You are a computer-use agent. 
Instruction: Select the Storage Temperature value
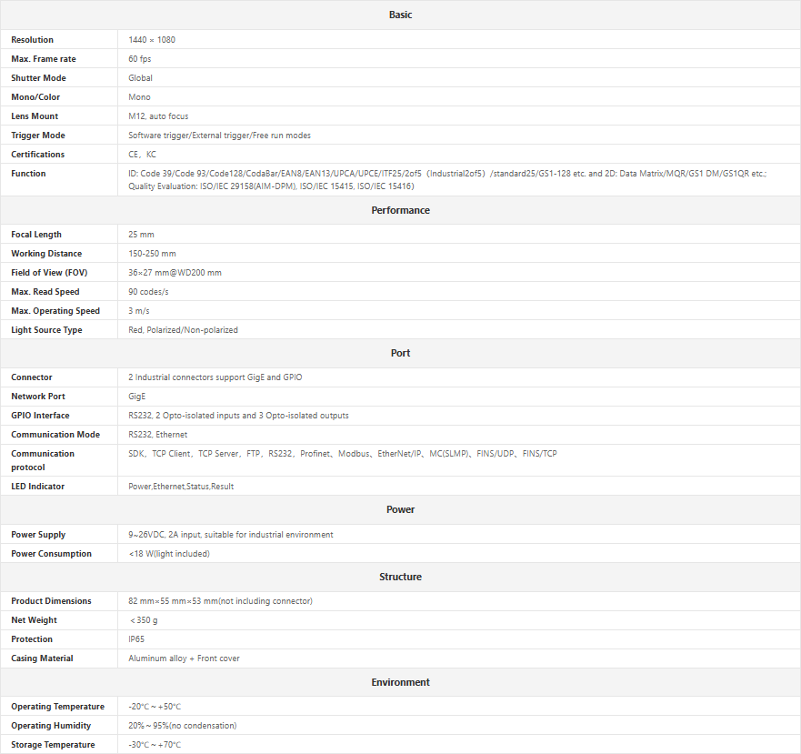(x=155, y=745)
